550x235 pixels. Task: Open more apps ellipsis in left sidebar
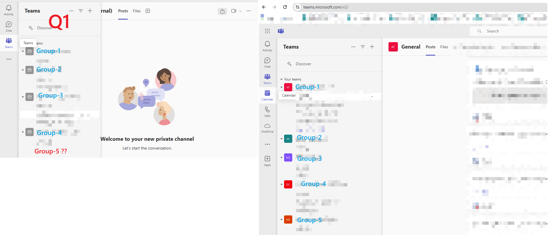(x=9, y=59)
